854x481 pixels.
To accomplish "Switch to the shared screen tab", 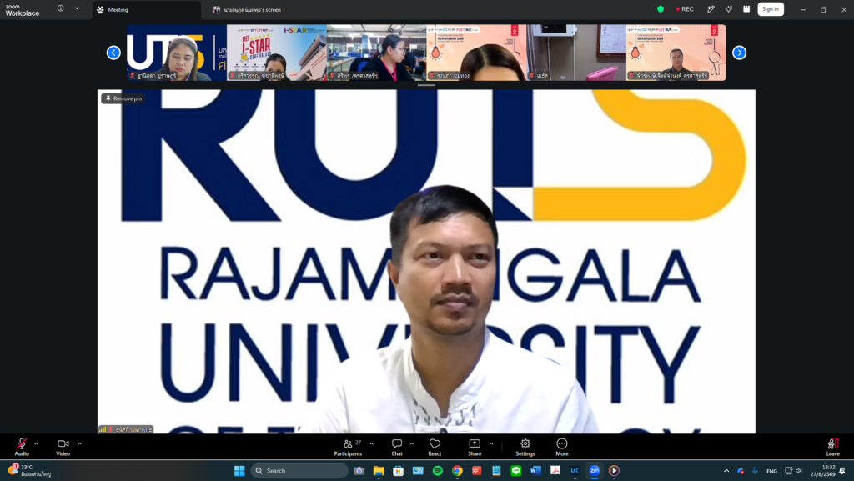I will tap(247, 10).
